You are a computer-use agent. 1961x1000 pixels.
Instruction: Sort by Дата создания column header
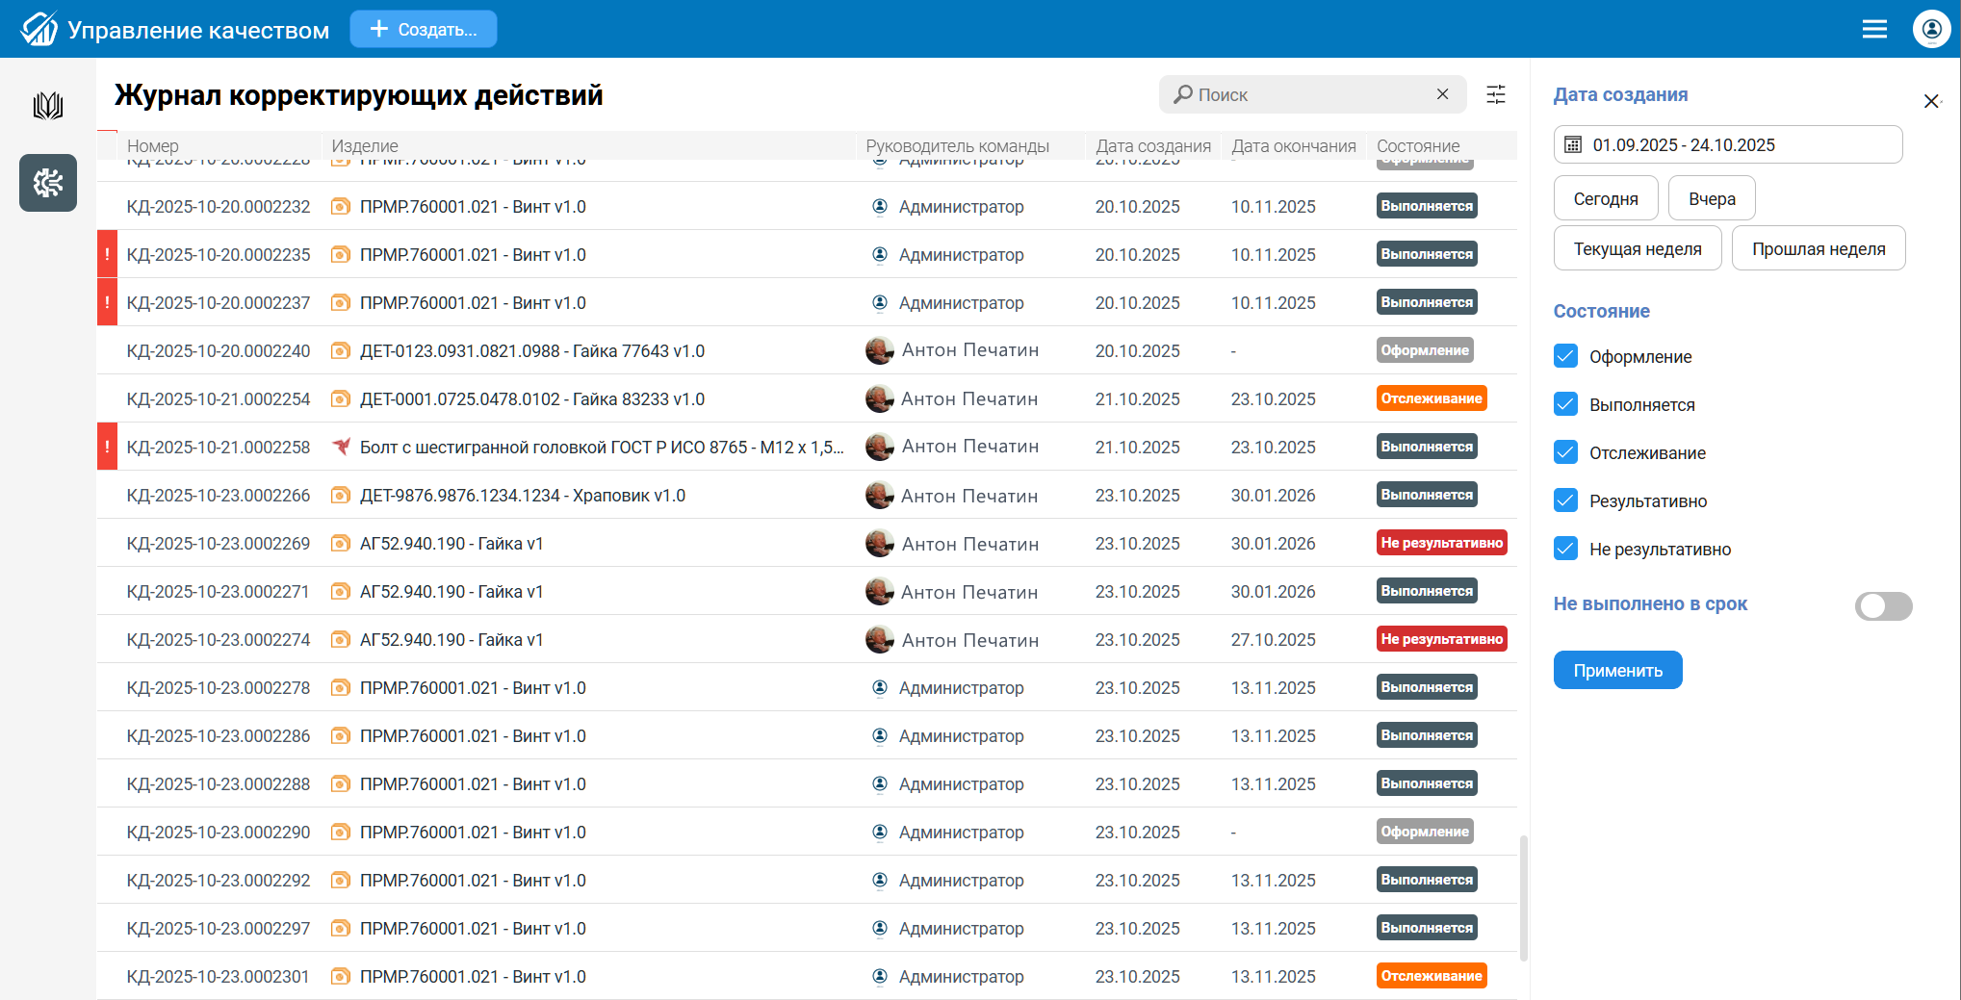coord(1152,146)
